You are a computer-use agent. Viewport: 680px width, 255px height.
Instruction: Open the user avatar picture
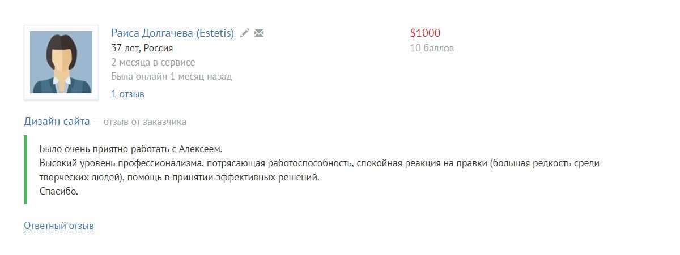(x=61, y=62)
